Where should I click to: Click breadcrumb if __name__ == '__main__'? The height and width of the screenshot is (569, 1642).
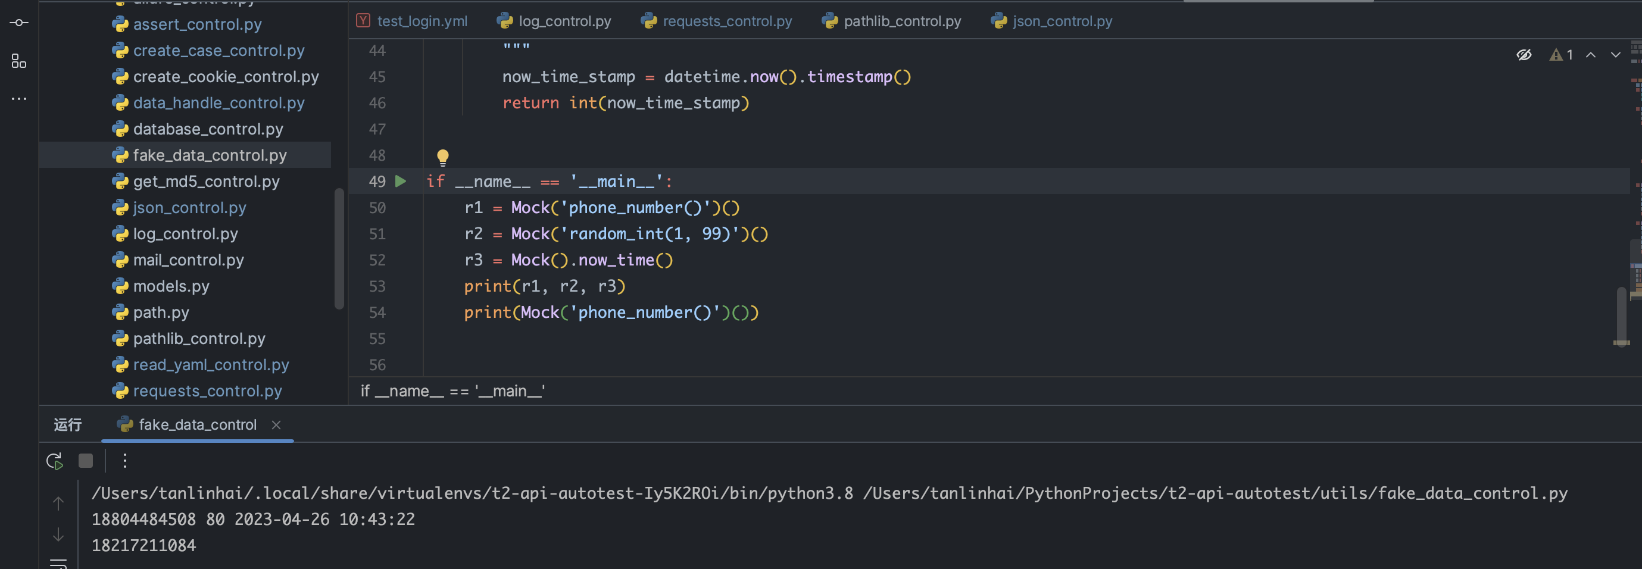(x=452, y=390)
